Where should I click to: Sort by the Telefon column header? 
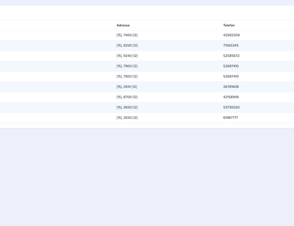tap(229, 25)
